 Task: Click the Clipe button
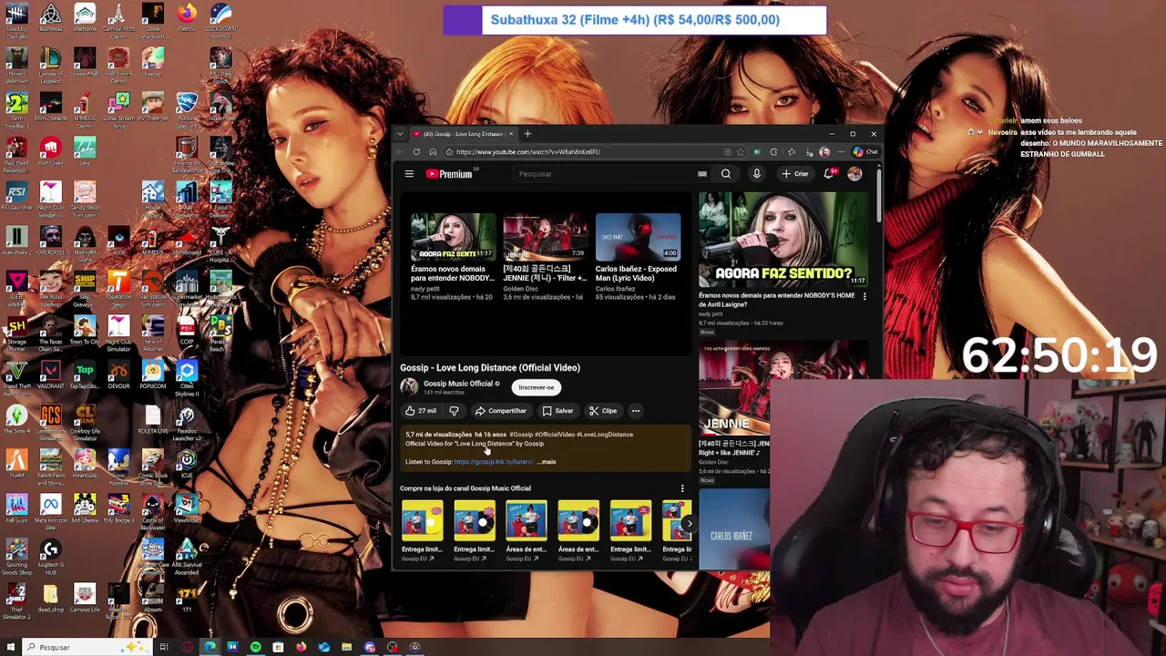coord(603,411)
